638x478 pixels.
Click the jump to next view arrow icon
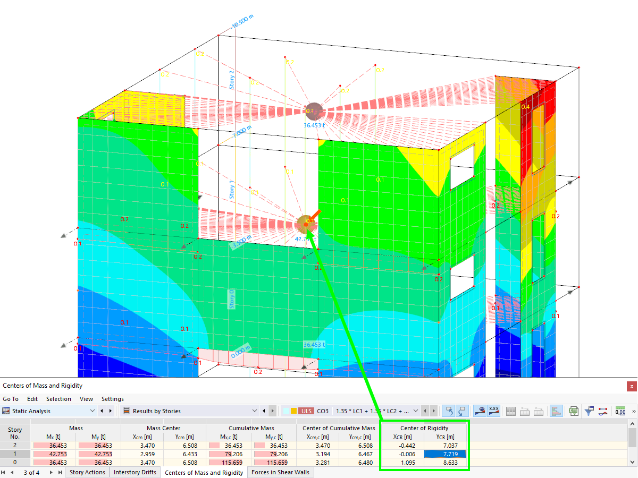point(461,411)
